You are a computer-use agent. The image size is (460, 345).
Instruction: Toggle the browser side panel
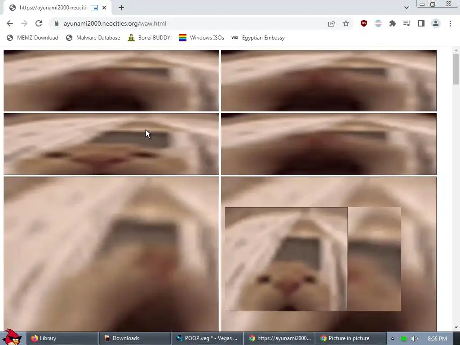(421, 23)
